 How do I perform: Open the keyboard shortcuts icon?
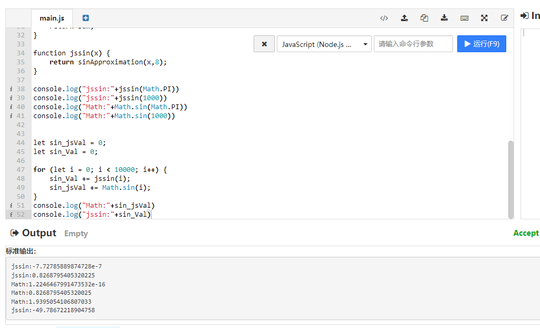(464, 18)
